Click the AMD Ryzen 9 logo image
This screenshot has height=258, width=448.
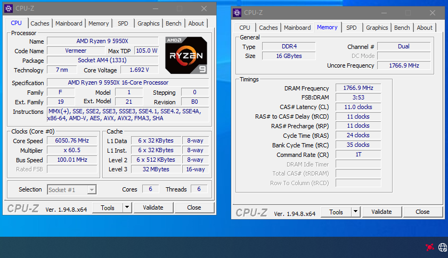[x=186, y=55]
